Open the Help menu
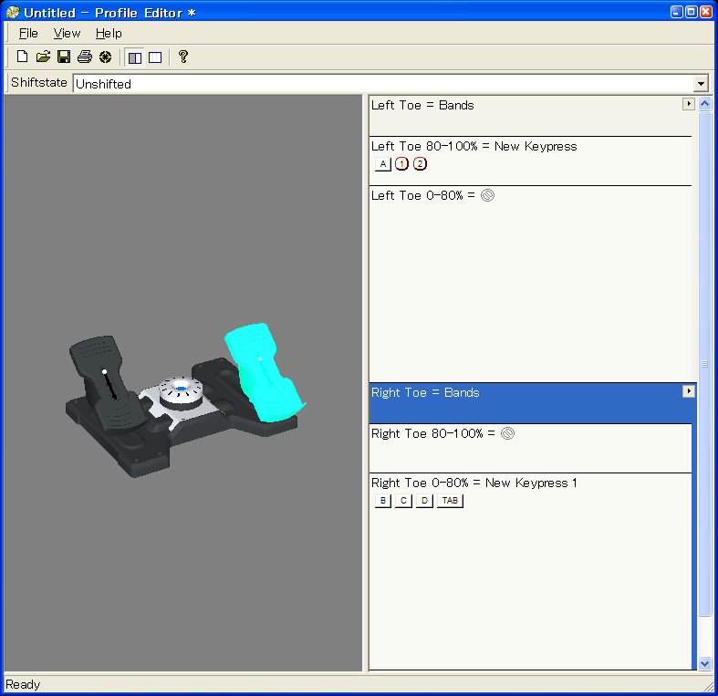The image size is (718, 696). 109,33
